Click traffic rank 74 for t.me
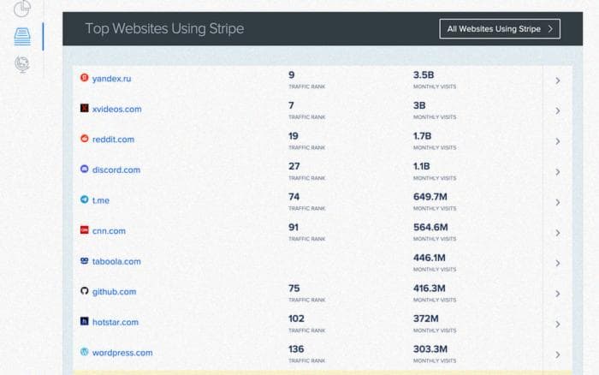The height and width of the screenshot is (375, 599). [x=294, y=197]
